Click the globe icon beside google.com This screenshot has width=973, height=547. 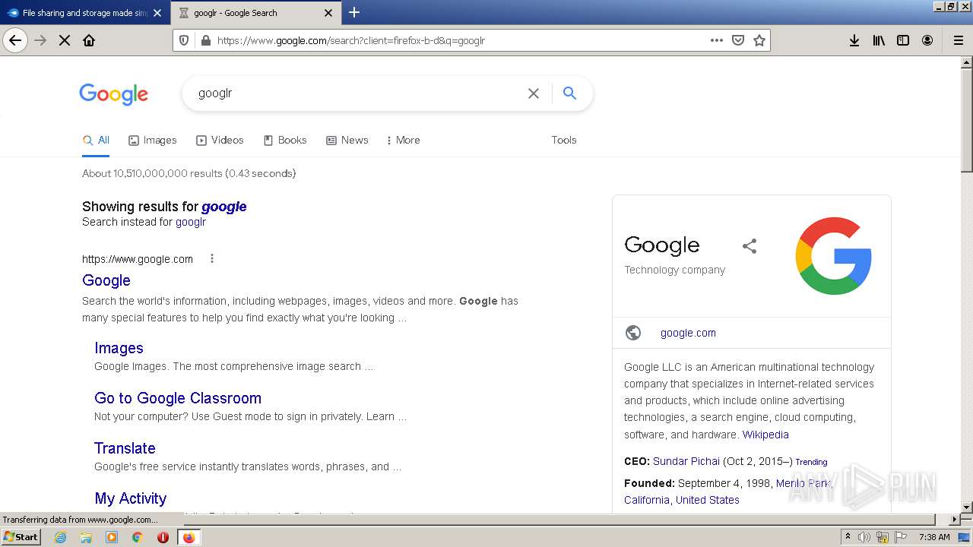[633, 333]
